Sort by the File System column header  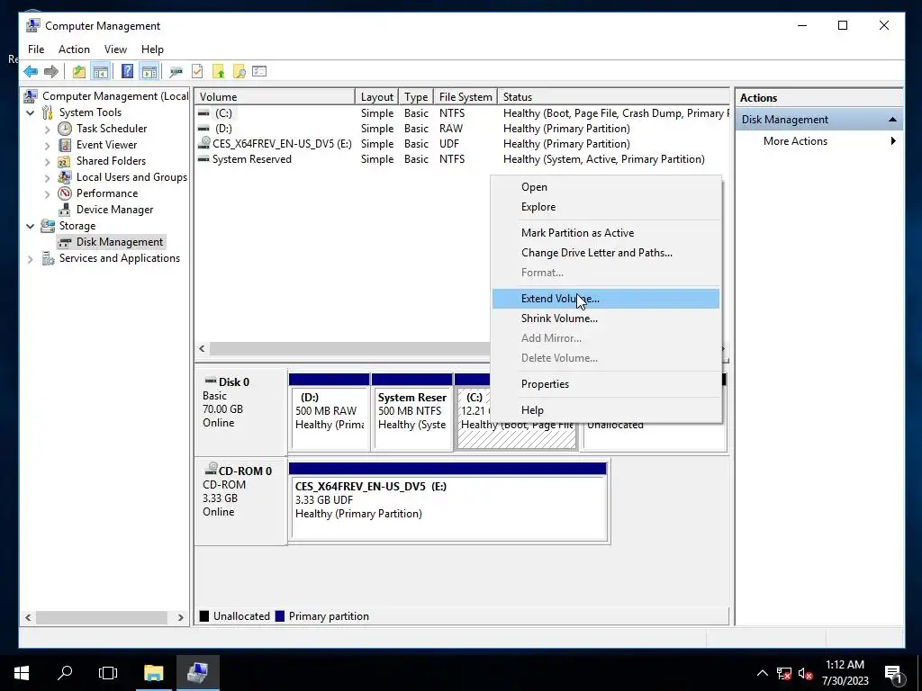[x=466, y=97]
